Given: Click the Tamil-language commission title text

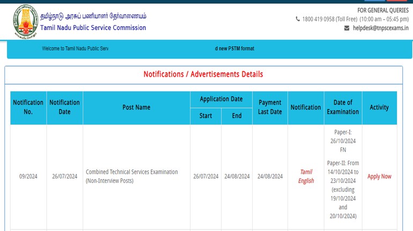Looking at the screenshot, I should 93,16.
